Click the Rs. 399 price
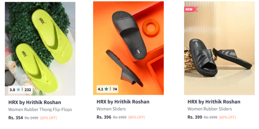259x129 pixels. coord(195,117)
